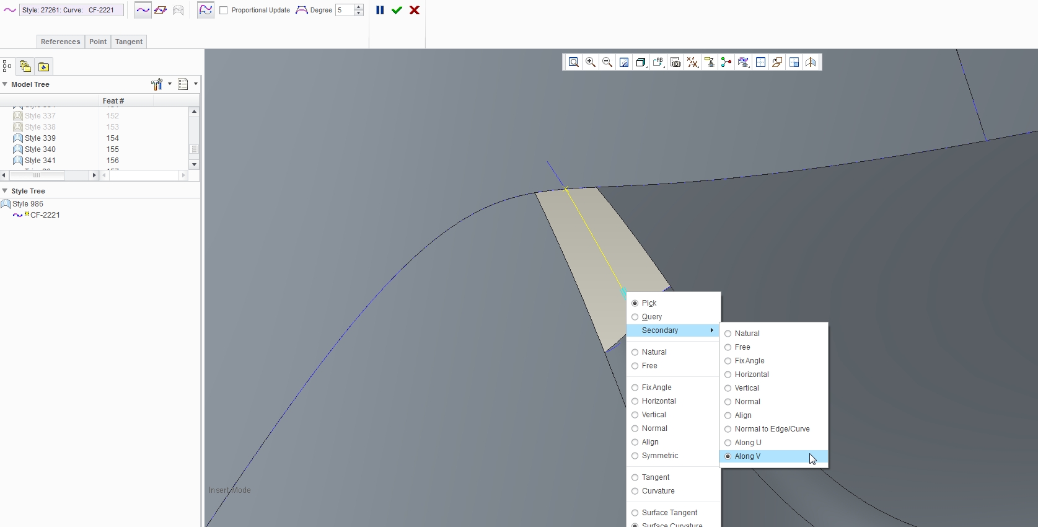Collapse the Model Tree section
This screenshot has width=1038, height=527.
5,84
